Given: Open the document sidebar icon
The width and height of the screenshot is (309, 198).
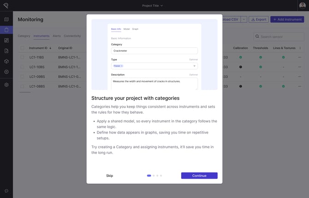Looking at the screenshot, I should (x=6, y=51).
